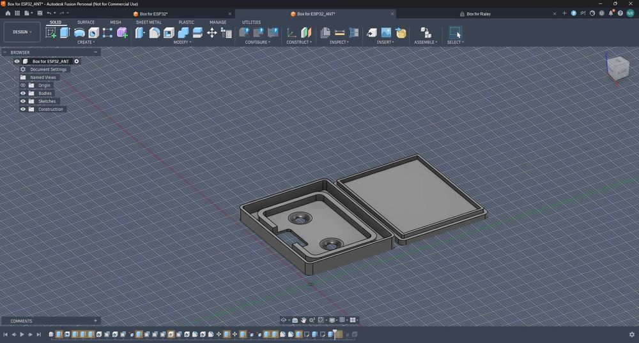Select the Interference inspect tool
Image resolution: width=639 pixels, height=343 pixels.
point(354,33)
